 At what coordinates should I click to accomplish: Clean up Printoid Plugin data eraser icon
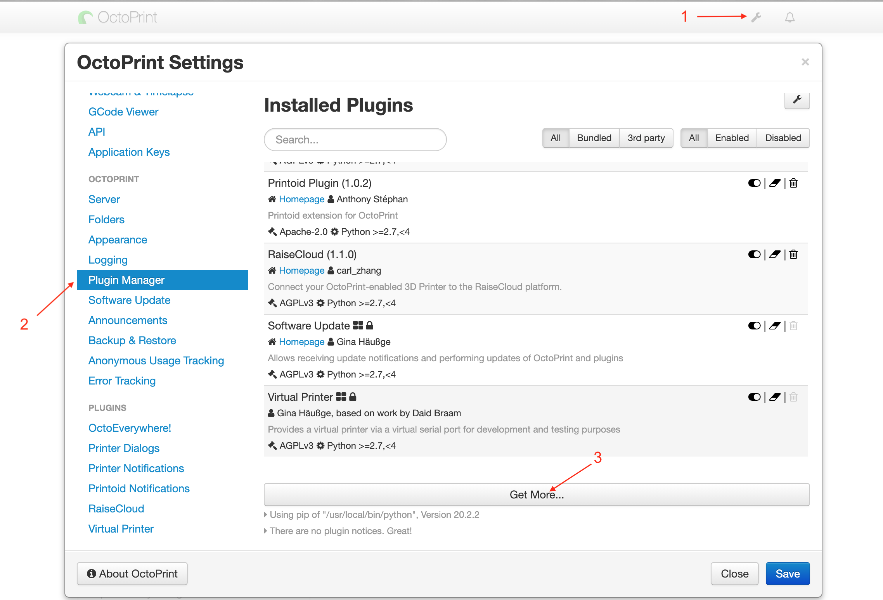[x=775, y=183]
